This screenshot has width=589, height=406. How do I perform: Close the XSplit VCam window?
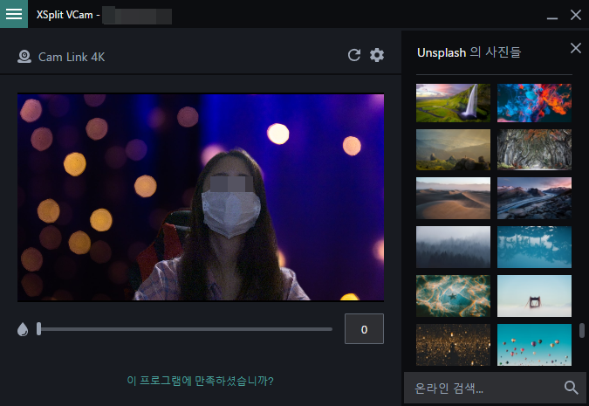click(576, 15)
